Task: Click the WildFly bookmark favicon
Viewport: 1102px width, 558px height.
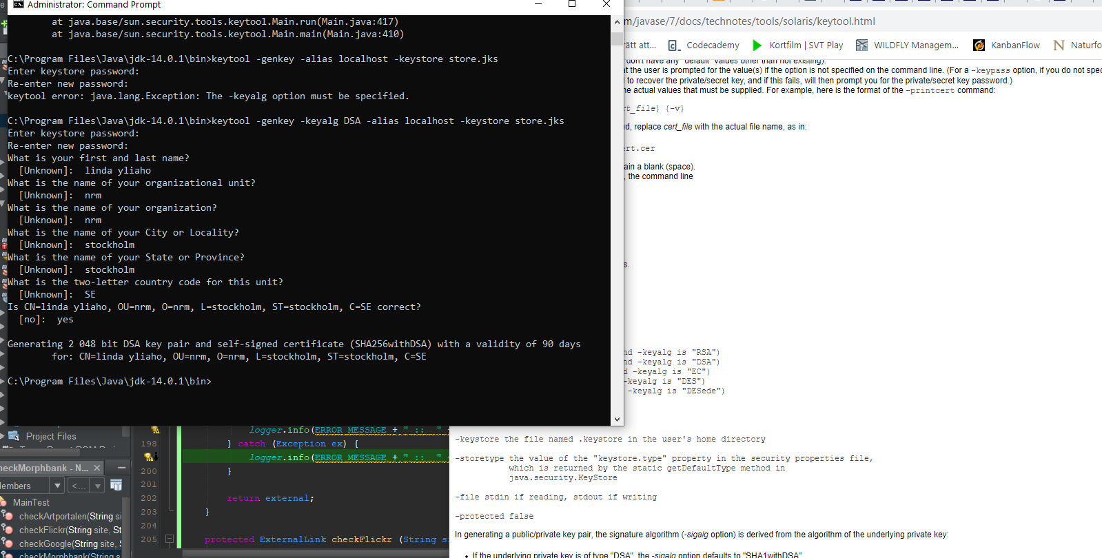Action: pyautogui.click(x=861, y=45)
